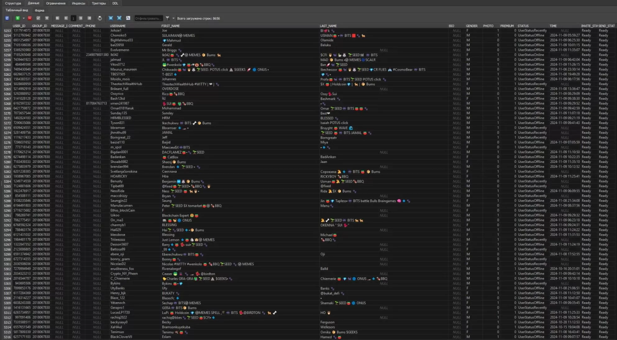
Task: Open the filter mode dropdown arrow
Action: pos(173,18)
